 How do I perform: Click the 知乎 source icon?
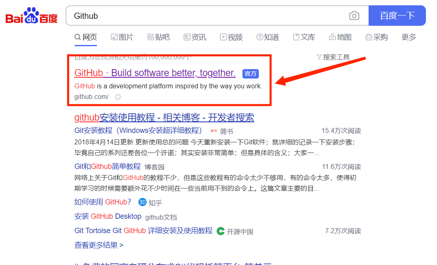(142, 202)
